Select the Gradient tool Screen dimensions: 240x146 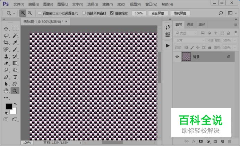[15, 63]
